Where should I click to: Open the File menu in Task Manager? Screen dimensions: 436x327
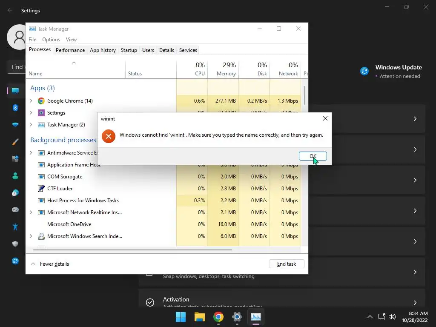click(x=32, y=40)
